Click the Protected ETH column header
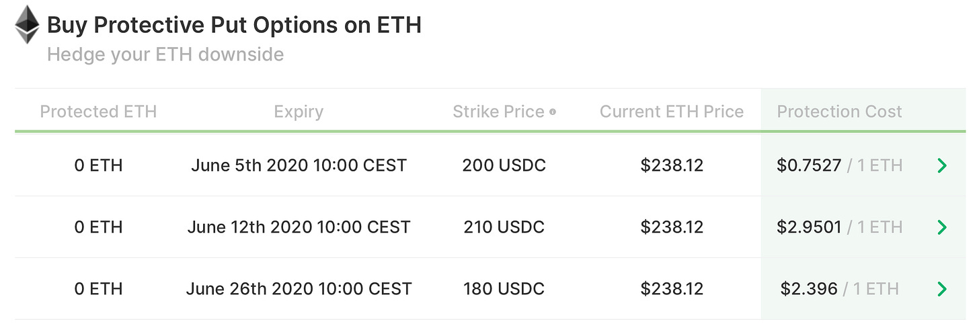979x332 pixels. (98, 112)
